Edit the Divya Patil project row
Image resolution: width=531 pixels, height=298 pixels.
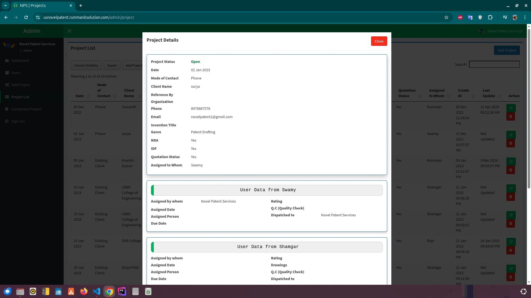click(x=511, y=268)
